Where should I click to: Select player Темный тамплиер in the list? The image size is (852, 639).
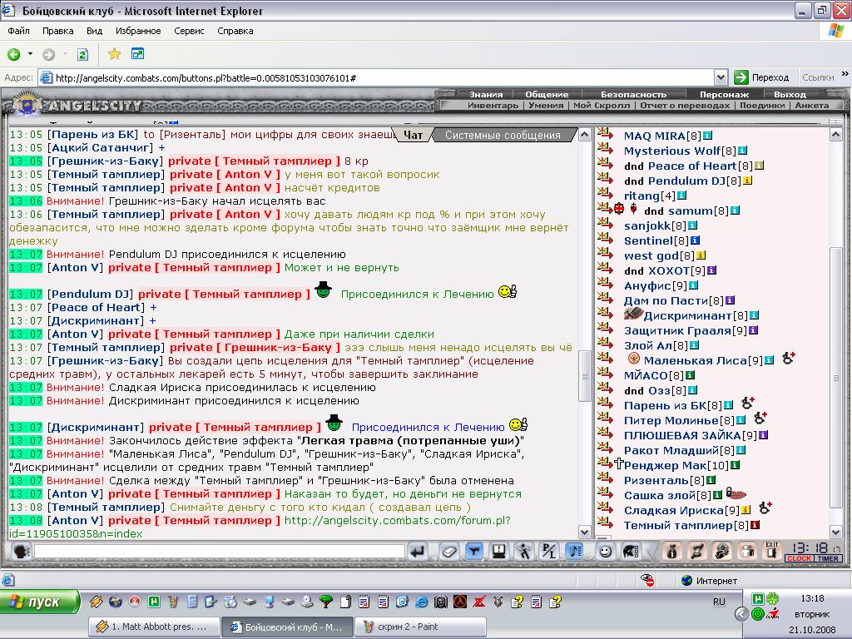pyautogui.click(x=677, y=526)
